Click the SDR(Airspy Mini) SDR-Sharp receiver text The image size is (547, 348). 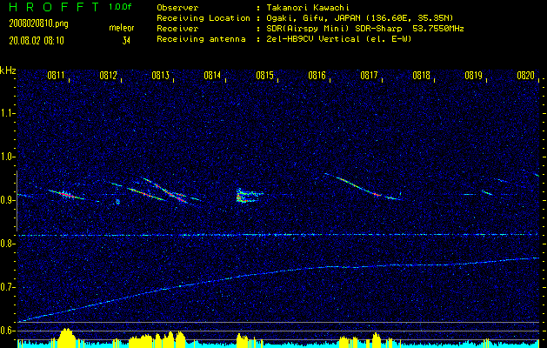click(335, 29)
